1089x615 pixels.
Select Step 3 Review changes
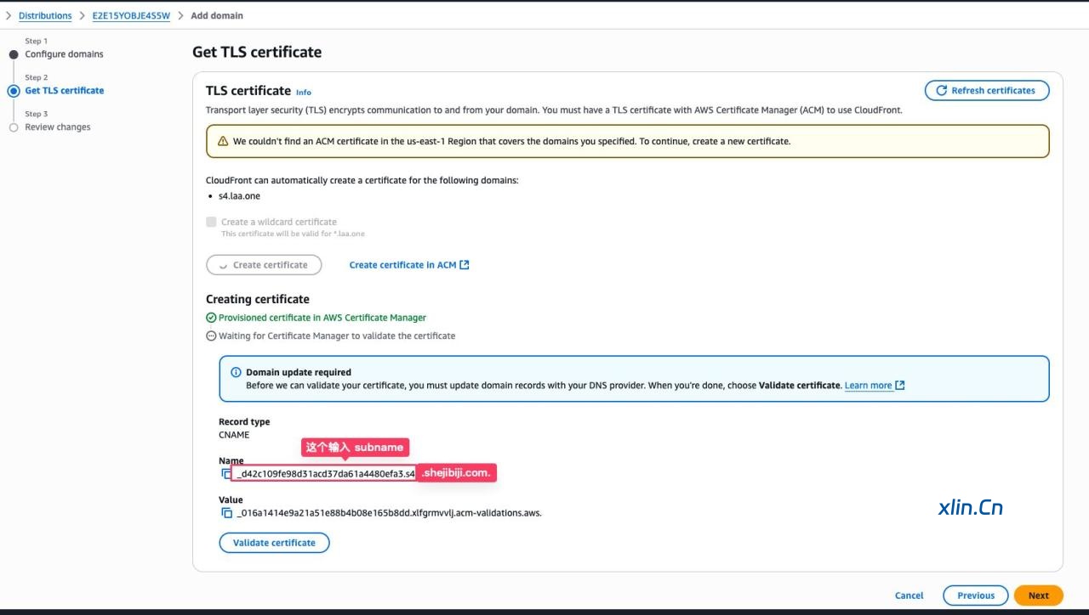[57, 127]
